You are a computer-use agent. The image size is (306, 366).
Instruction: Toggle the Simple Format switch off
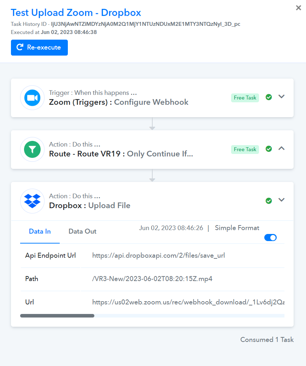pos(270,238)
